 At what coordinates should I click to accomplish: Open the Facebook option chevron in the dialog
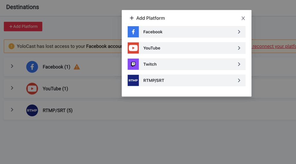(x=239, y=32)
